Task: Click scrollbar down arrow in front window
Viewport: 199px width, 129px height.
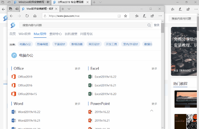Action: (163, 127)
